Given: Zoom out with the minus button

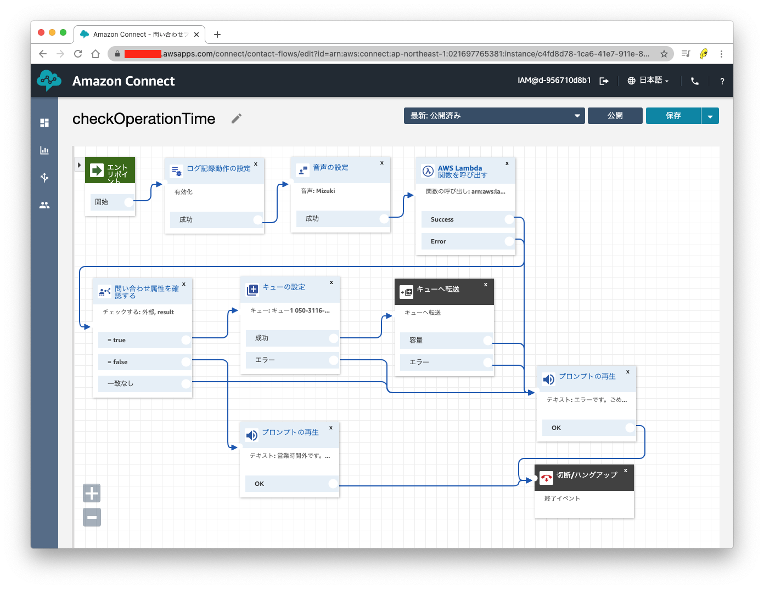Looking at the screenshot, I should point(92,517).
